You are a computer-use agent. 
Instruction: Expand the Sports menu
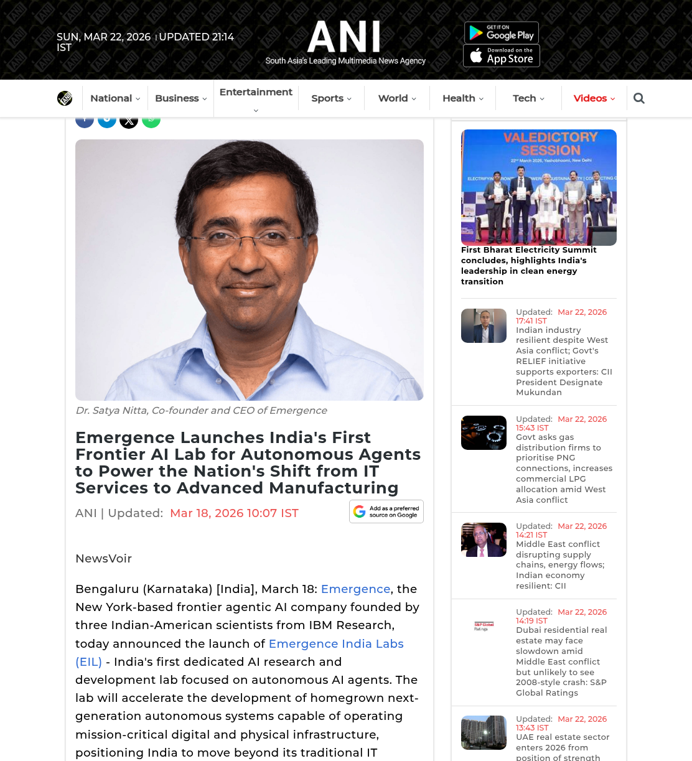pyautogui.click(x=332, y=98)
